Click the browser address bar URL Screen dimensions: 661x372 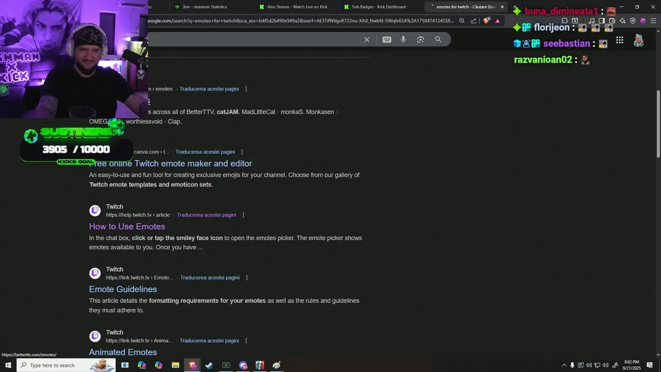301,21
